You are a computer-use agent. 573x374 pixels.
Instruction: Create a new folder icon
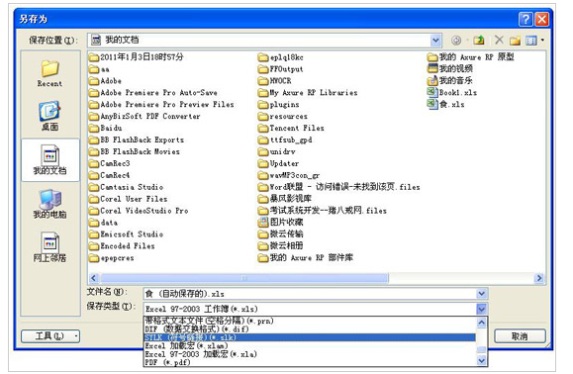516,41
